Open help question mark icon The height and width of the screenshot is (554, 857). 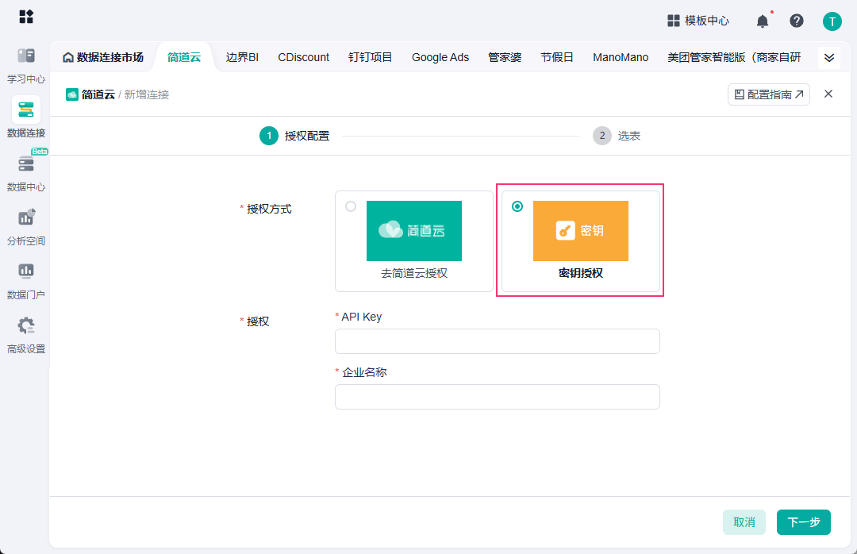click(797, 21)
